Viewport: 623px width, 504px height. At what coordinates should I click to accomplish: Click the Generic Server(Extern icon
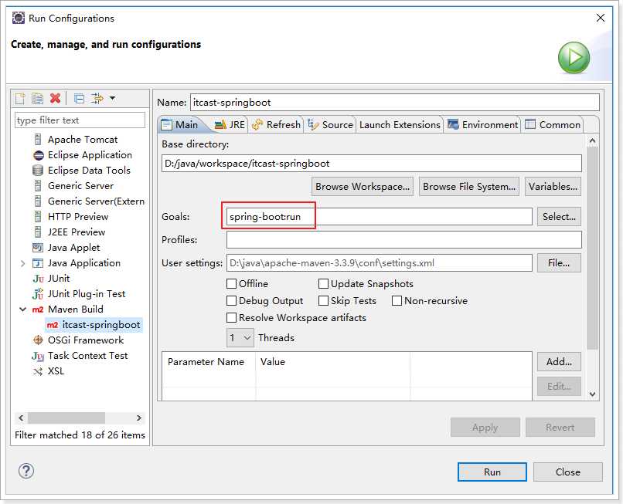tap(38, 201)
